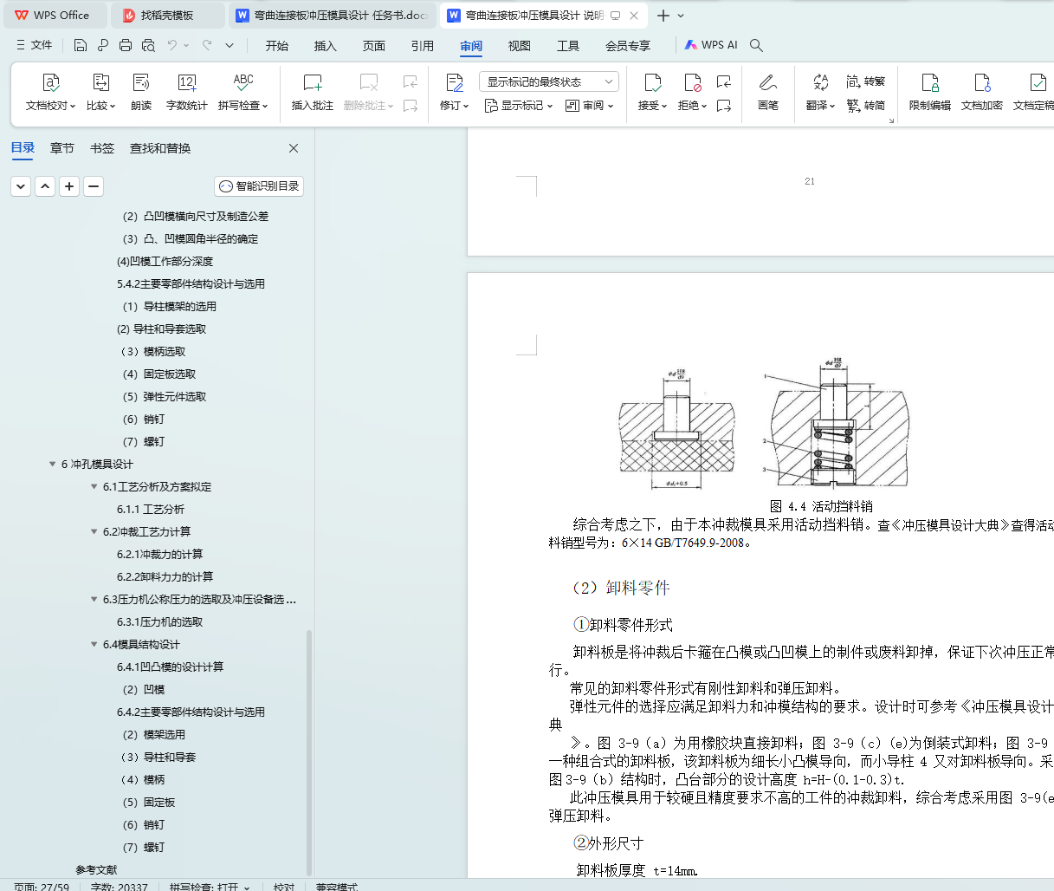Collapse the 6.2冲裁工艺力计算 node

pos(94,531)
